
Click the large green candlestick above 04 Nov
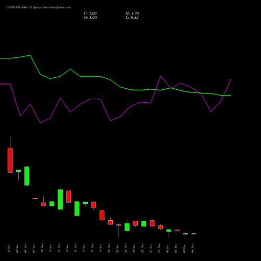click(27, 176)
